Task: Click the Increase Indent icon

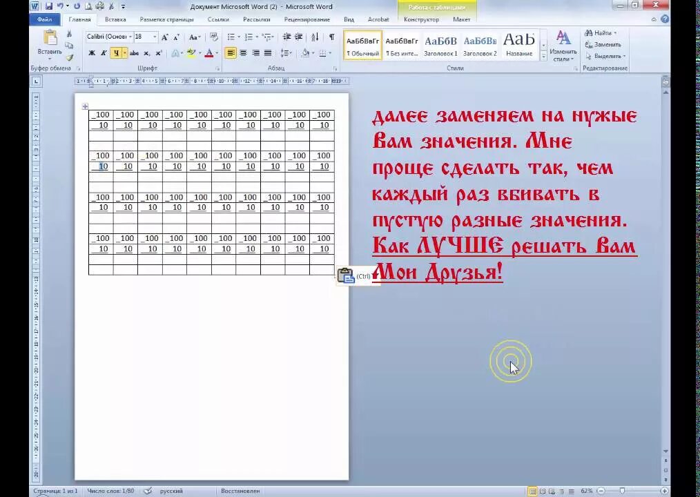Action: click(299, 37)
